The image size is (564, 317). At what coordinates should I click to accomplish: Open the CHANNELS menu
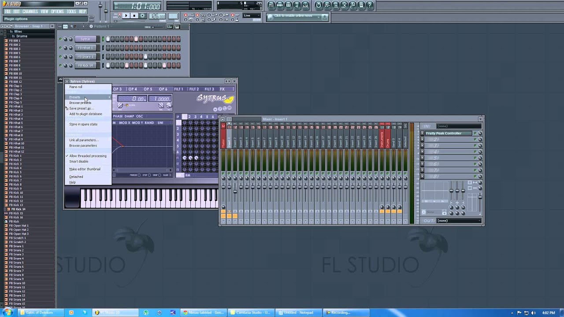pos(30,11)
